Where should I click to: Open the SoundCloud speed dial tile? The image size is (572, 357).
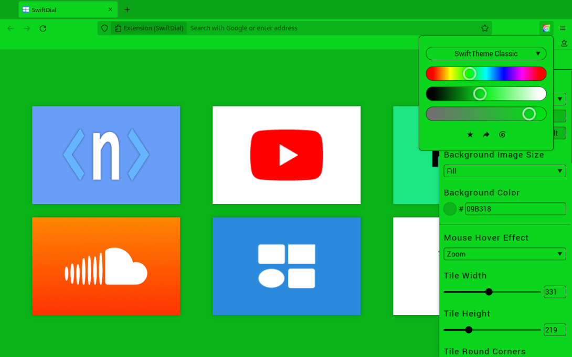point(106,266)
